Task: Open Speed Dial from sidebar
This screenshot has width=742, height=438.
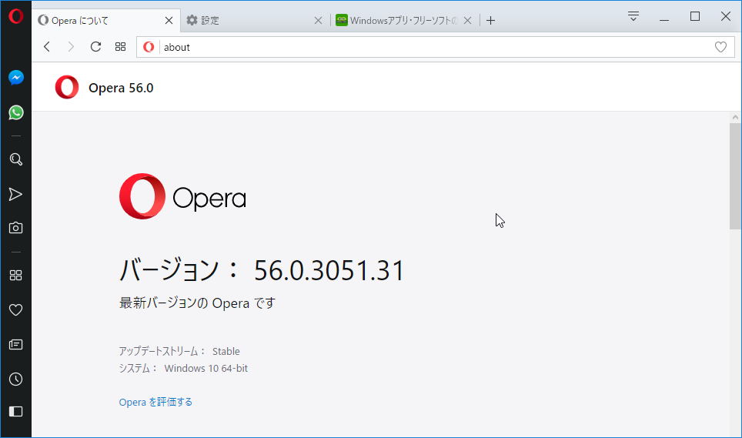Action: pyautogui.click(x=15, y=276)
